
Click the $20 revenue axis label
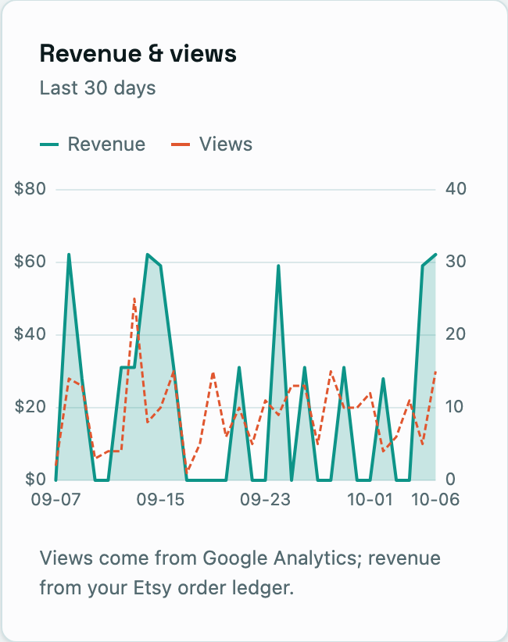(x=30, y=407)
